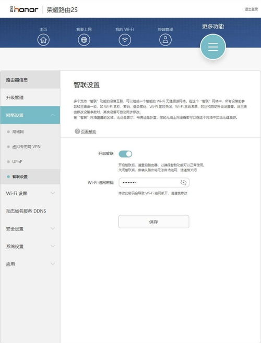Click the 退出登录 logout link

pyautogui.click(x=251, y=9)
